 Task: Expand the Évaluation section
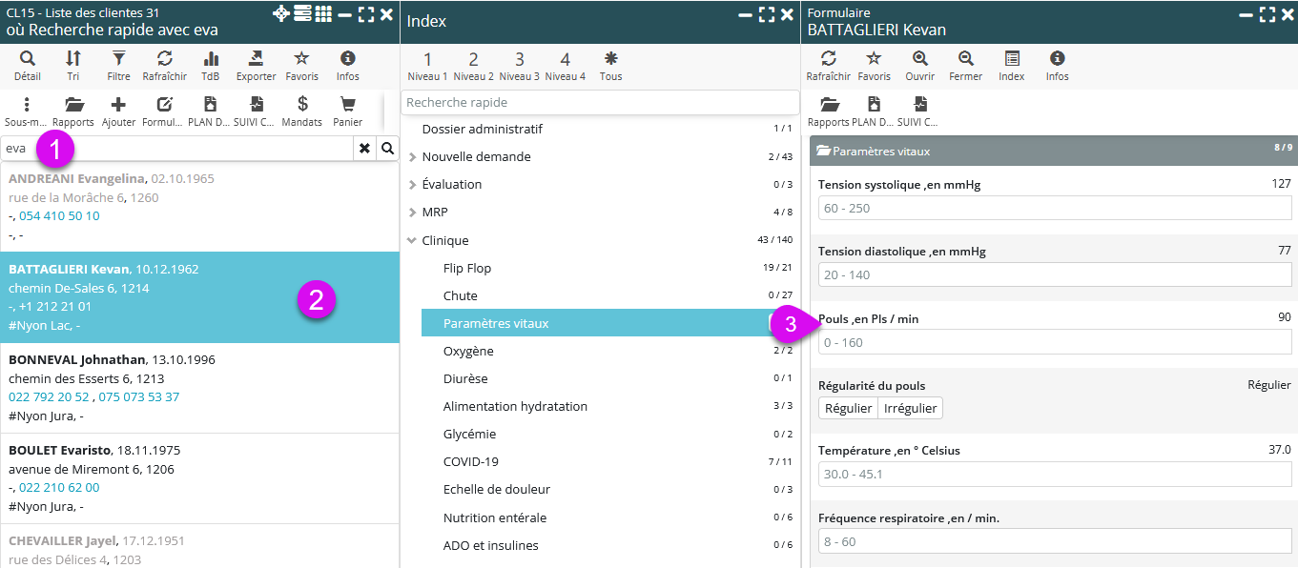click(412, 185)
